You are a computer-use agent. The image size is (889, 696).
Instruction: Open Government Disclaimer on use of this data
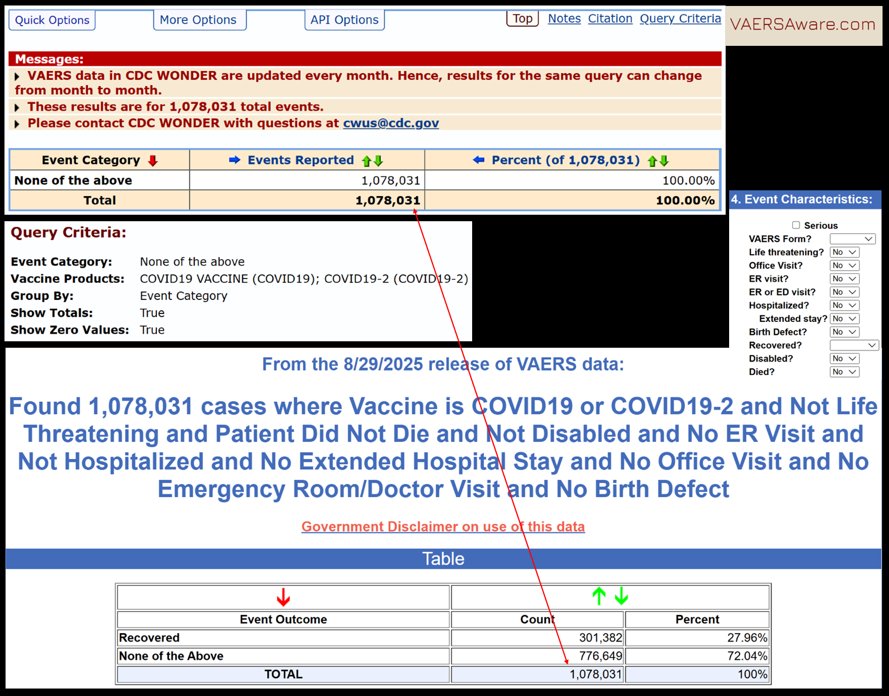[443, 527]
